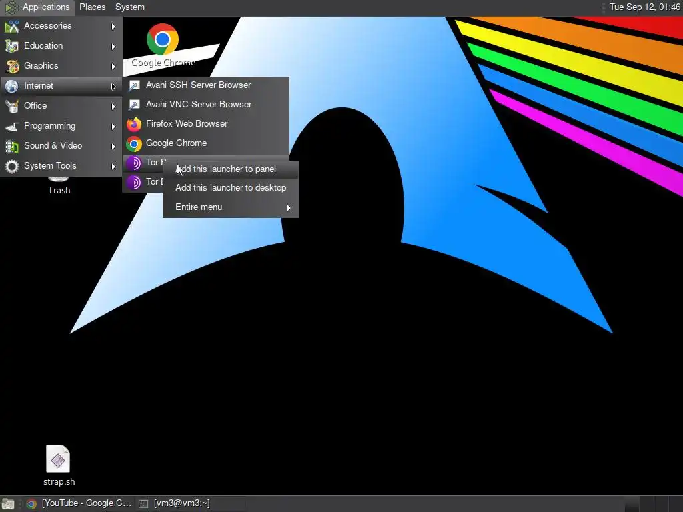
Task: Click the Education category icon
Action: 12,46
